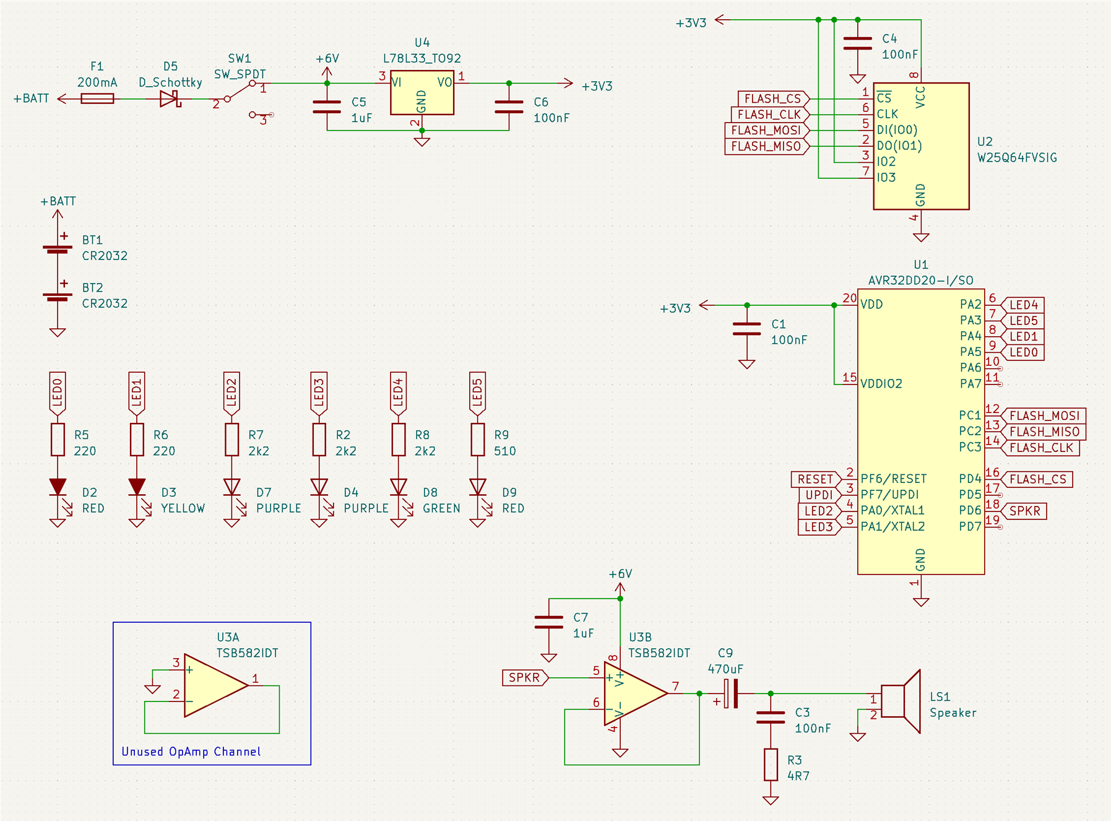1111x821 pixels.
Task: Click the 'AVR32DD20-I/SO' value text
Action: tap(920, 280)
